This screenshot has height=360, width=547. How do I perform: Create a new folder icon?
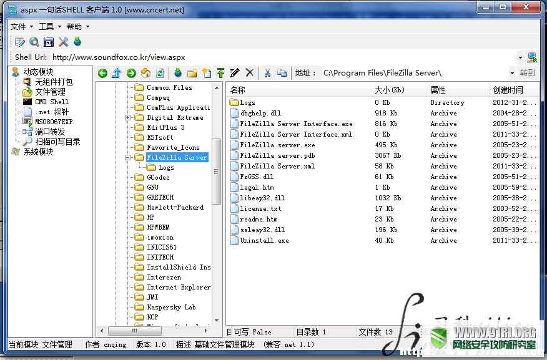[x=192, y=73]
